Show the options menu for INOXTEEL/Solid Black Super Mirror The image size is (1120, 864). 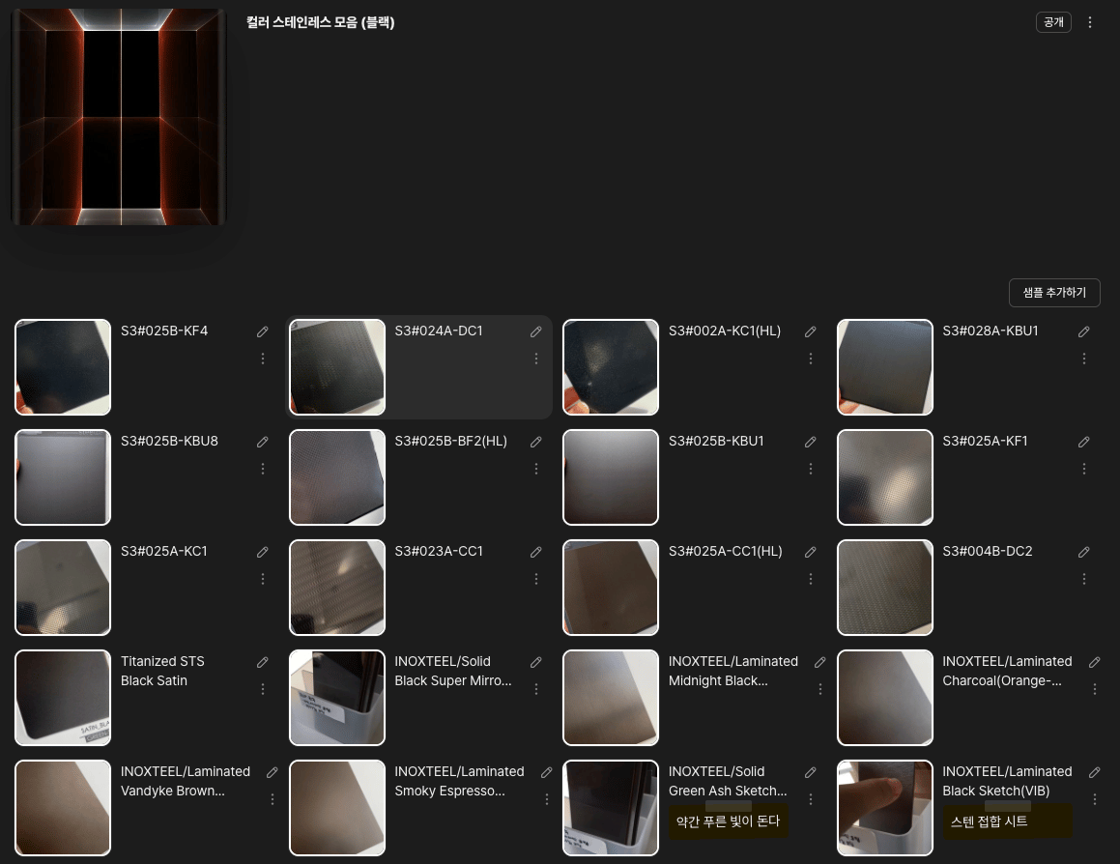pos(536,689)
